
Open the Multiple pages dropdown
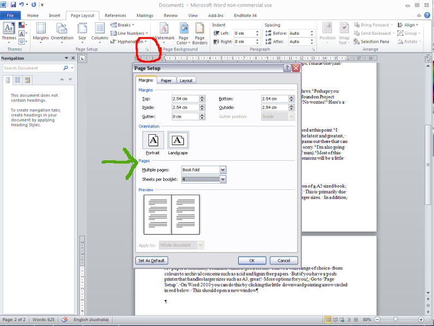tap(223, 170)
